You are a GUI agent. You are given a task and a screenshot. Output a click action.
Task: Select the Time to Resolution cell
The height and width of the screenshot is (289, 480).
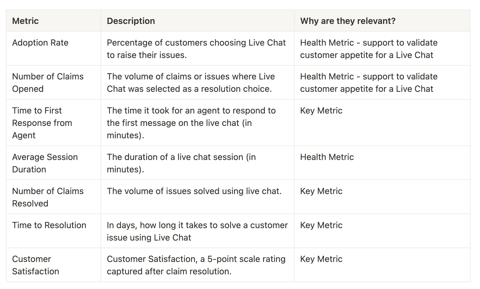coord(54,231)
